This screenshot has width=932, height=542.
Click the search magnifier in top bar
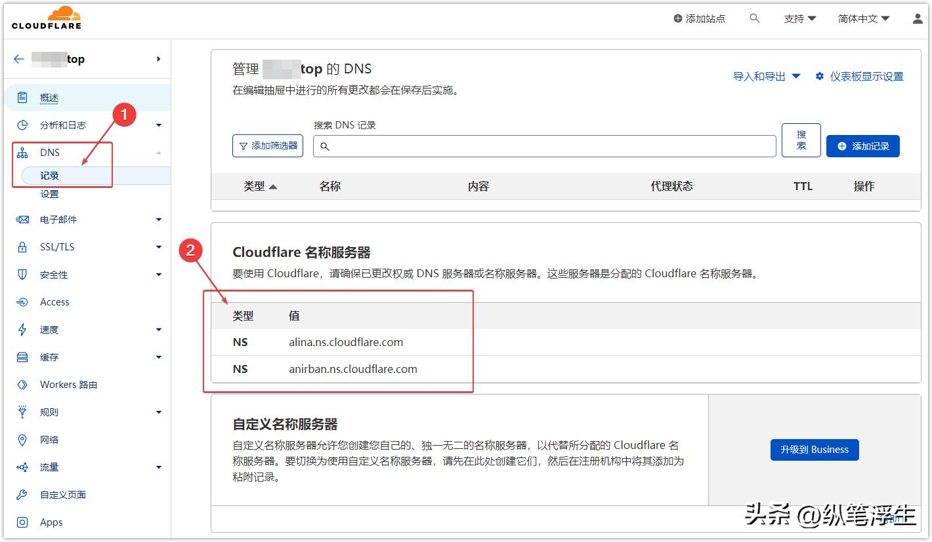(x=754, y=19)
